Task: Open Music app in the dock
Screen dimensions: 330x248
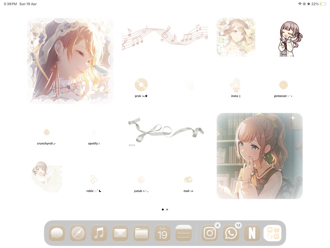Action: tap(99, 233)
